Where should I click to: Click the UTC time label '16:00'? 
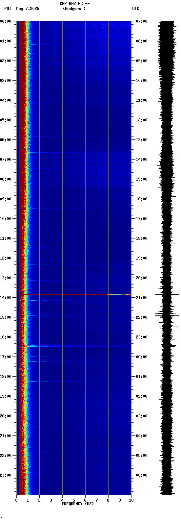142,199
